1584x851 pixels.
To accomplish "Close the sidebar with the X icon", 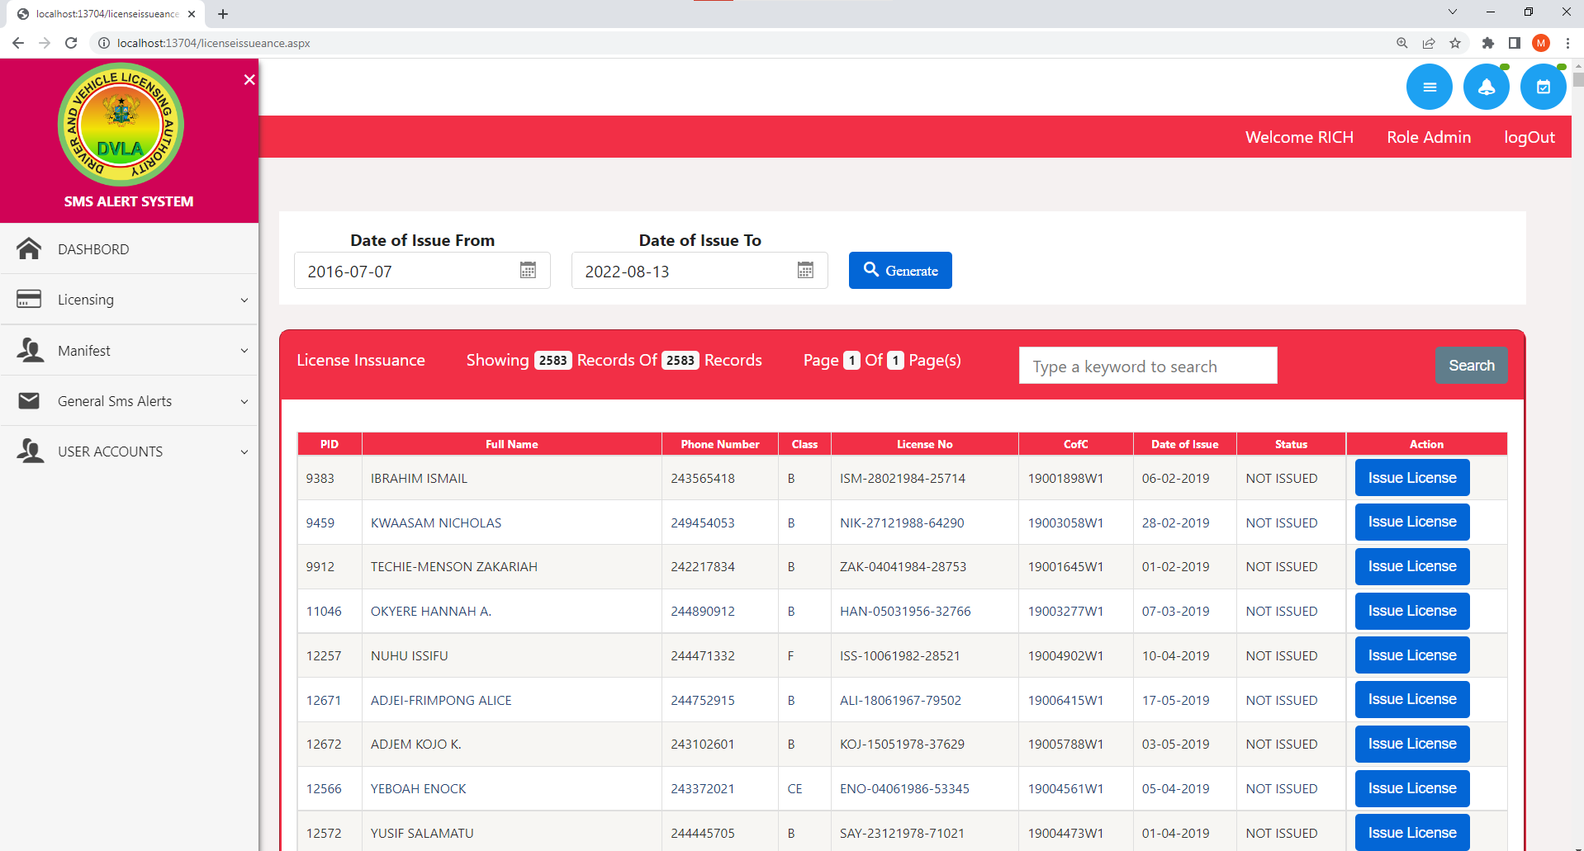I will 249,79.
